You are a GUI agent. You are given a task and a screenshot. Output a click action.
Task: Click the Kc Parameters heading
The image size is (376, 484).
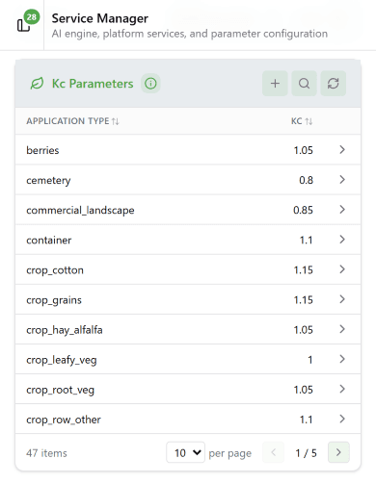point(93,84)
